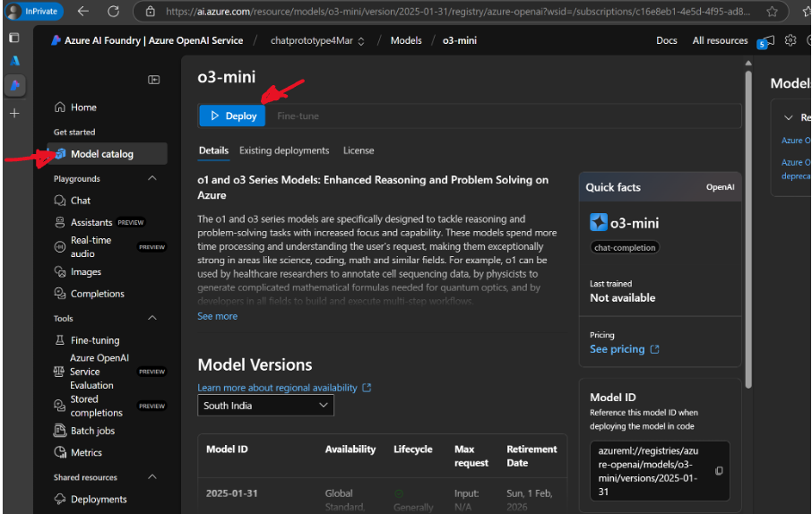Viewport: 812px width, 514px height.
Task: Open Learn more about regional availability
Action: pos(284,388)
